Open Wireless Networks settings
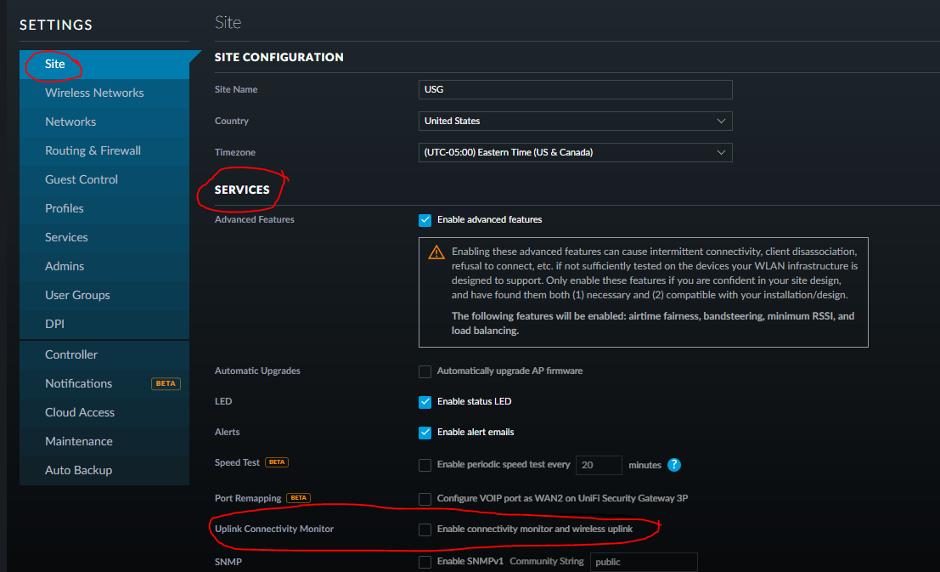The width and height of the screenshot is (940, 572). (x=94, y=93)
